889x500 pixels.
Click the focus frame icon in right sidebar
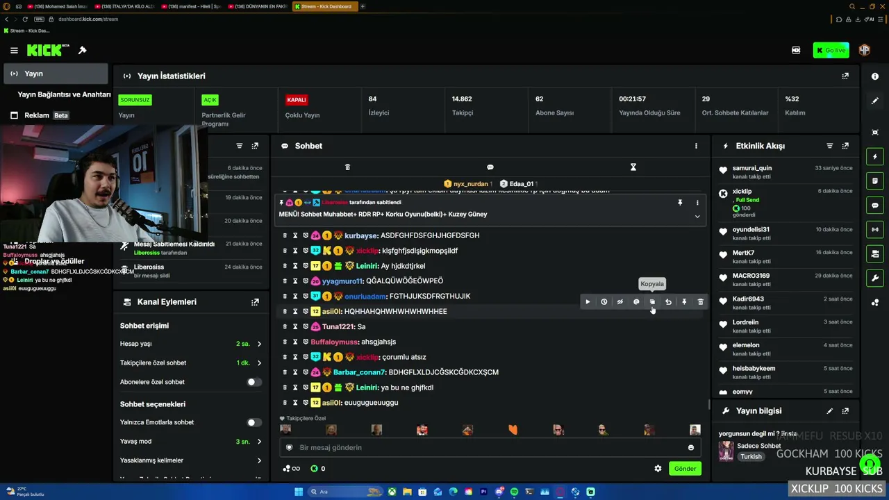(x=875, y=132)
